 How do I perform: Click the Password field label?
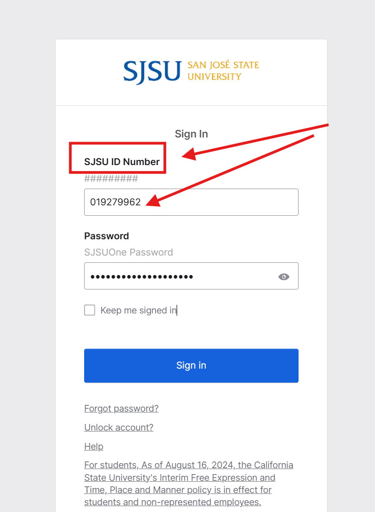coord(106,236)
